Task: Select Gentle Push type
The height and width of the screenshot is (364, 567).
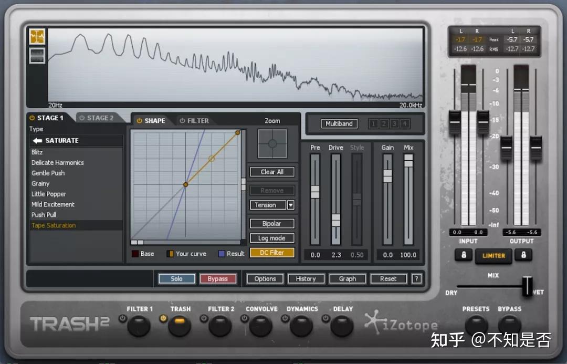Action: coord(48,173)
